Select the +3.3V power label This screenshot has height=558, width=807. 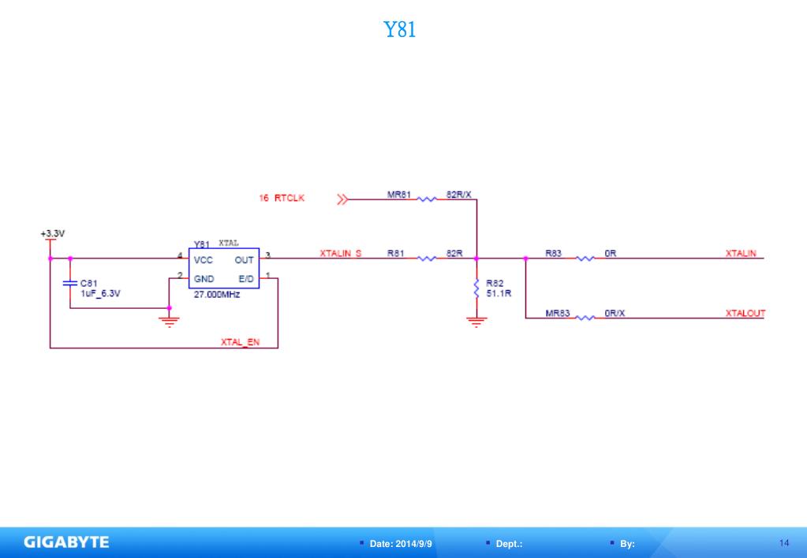coord(53,233)
